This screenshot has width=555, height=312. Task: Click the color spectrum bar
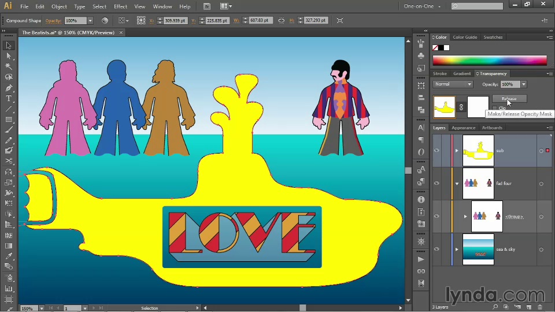click(490, 61)
